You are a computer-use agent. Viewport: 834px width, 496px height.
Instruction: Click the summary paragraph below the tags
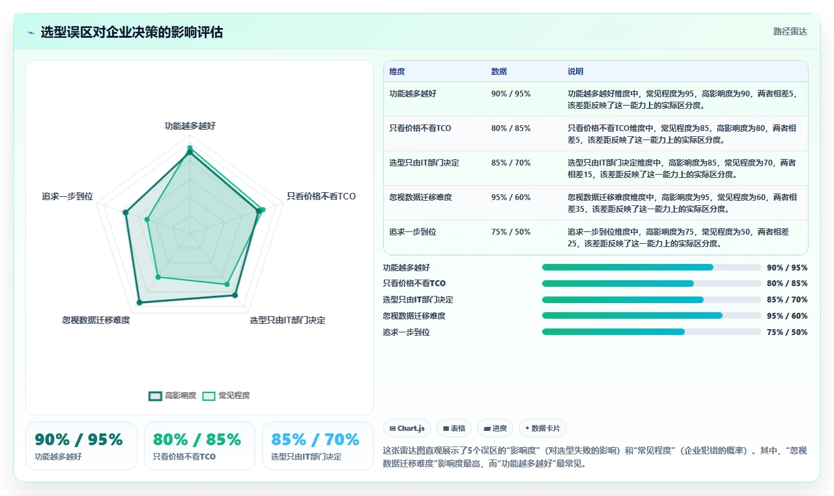pyautogui.click(x=595, y=458)
